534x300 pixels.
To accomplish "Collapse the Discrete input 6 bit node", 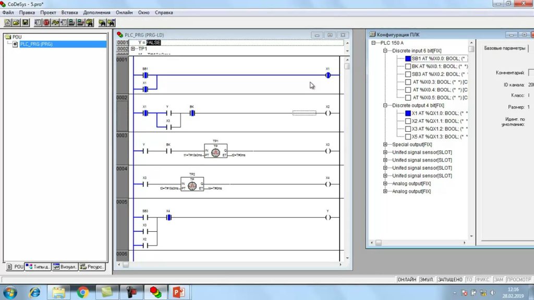I will coord(385,51).
